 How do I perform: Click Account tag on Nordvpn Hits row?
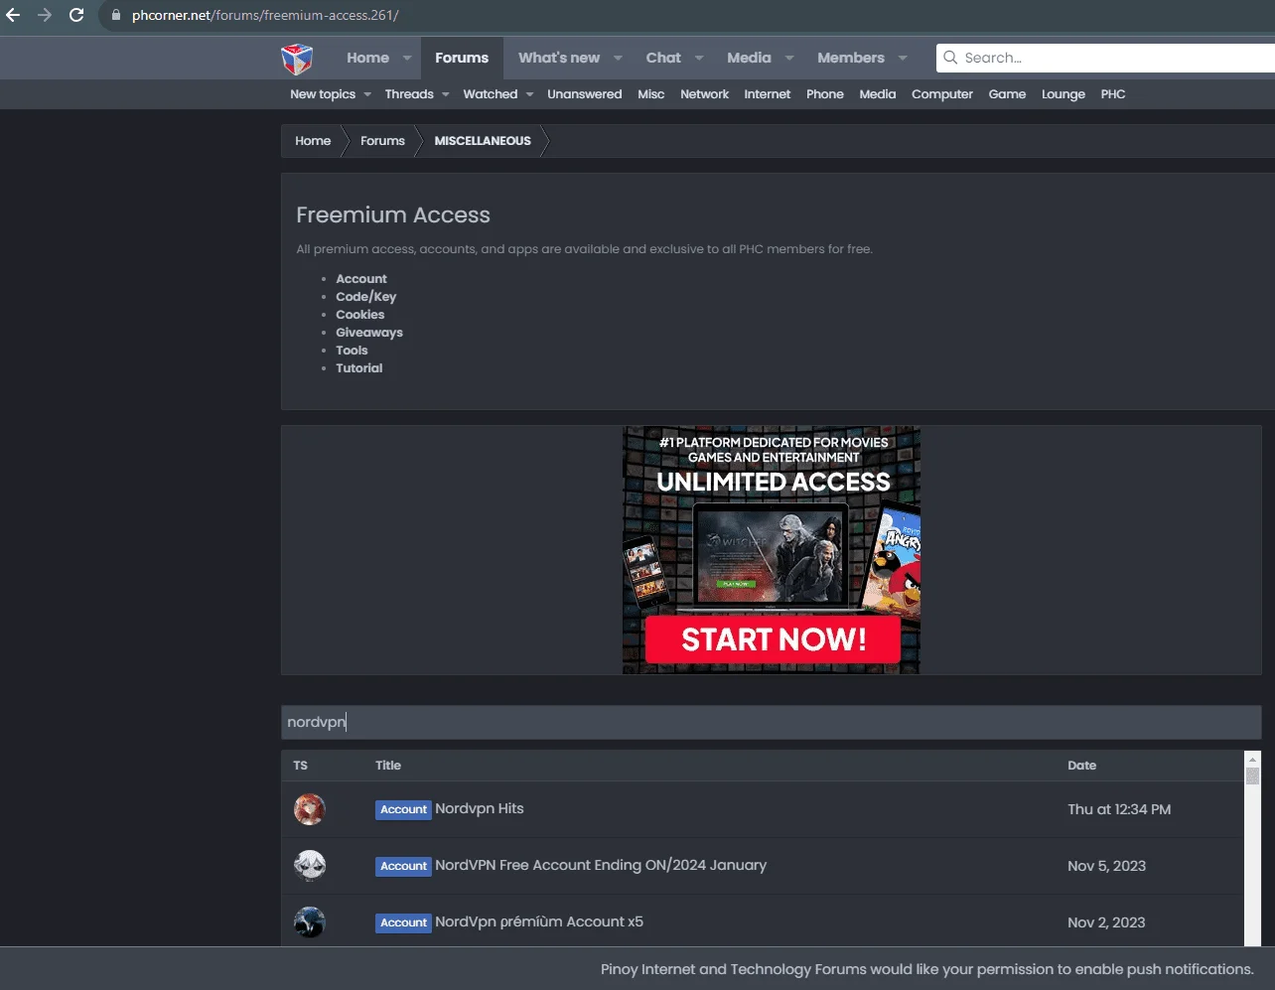pos(403,809)
